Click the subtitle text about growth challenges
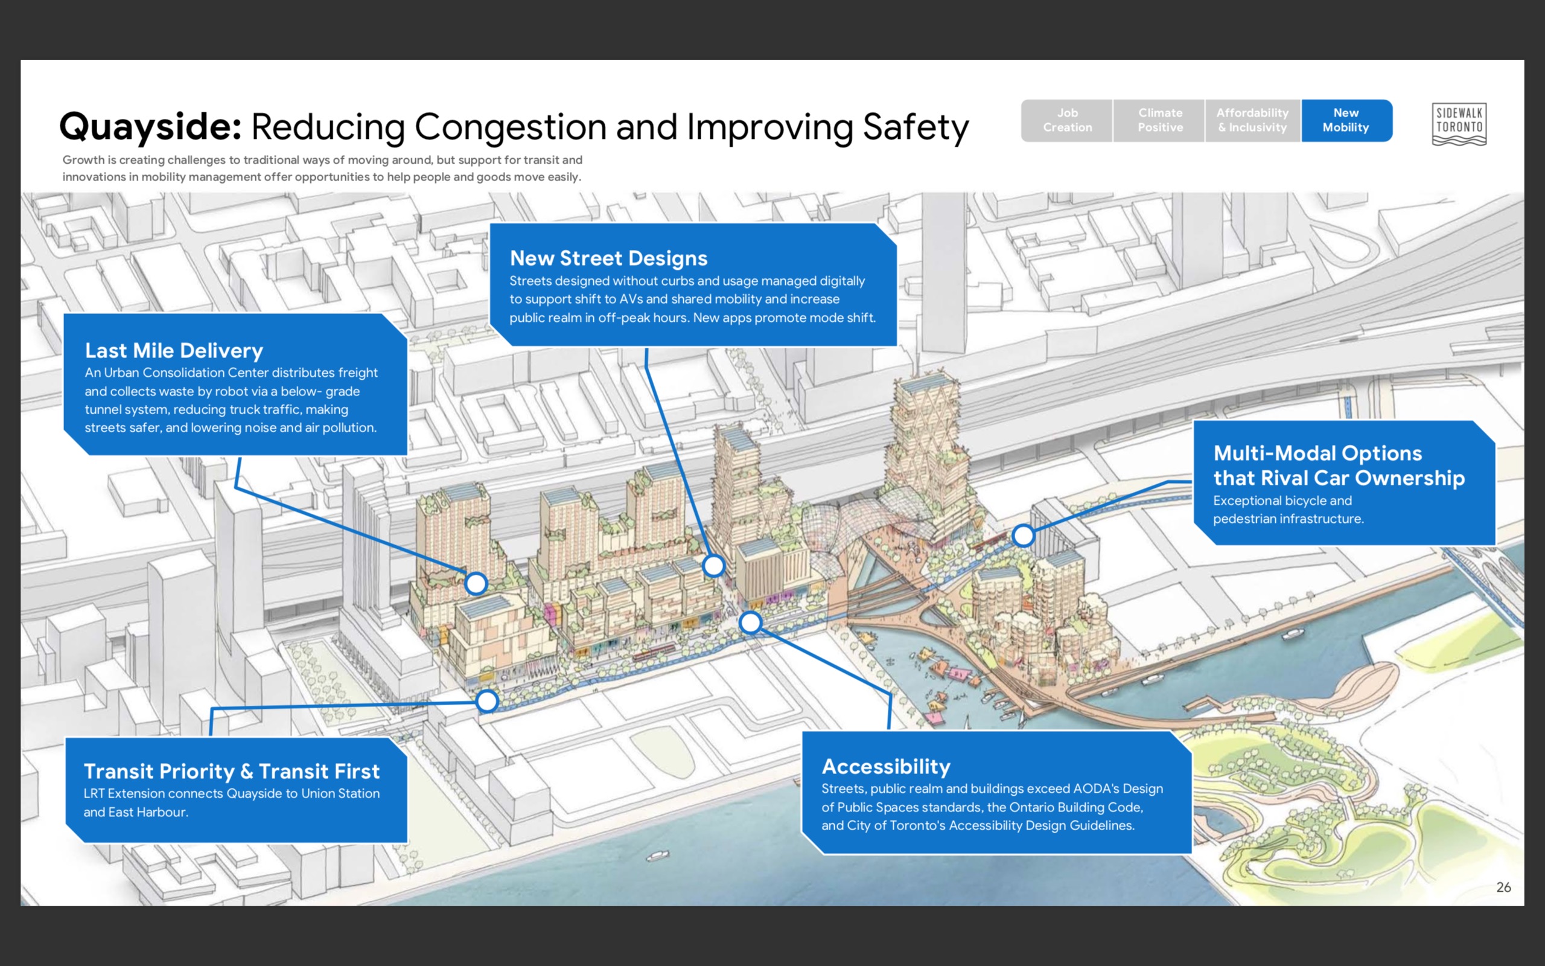This screenshot has width=1545, height=966. tap(322, 168)
